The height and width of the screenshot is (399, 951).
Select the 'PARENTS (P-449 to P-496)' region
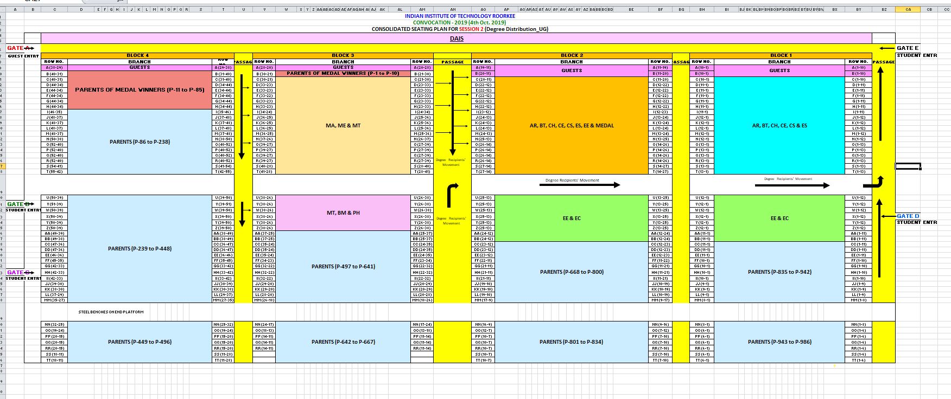coord(140,342)
